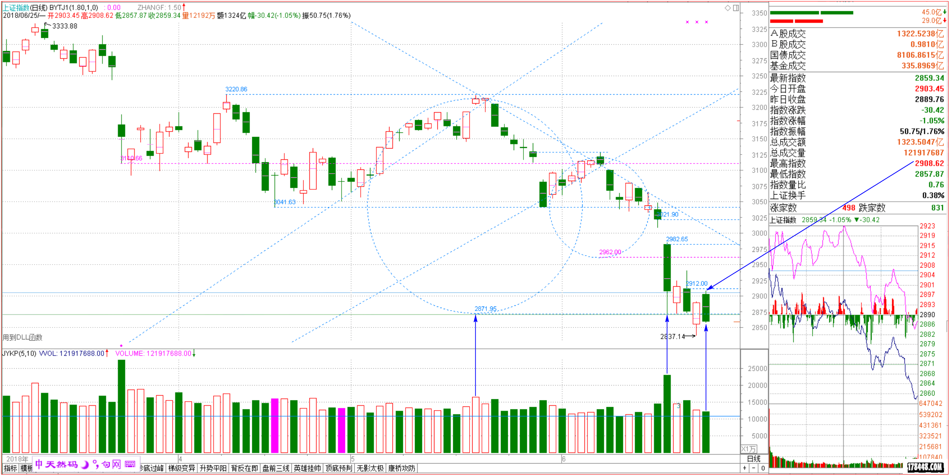Click the 3220.86 price level label
Screen dimensions: 950x476
point(236,89)
